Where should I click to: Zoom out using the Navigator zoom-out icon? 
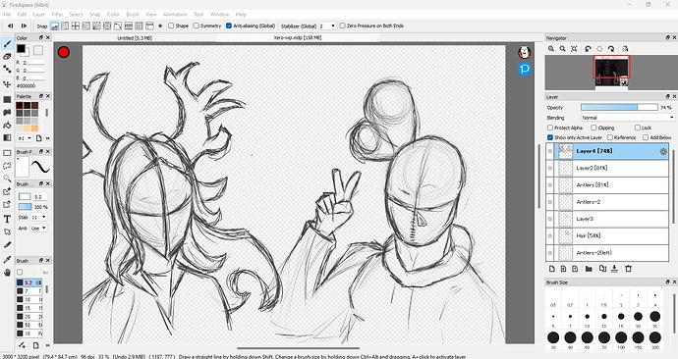pyautogui.click(x=563, y=49)
